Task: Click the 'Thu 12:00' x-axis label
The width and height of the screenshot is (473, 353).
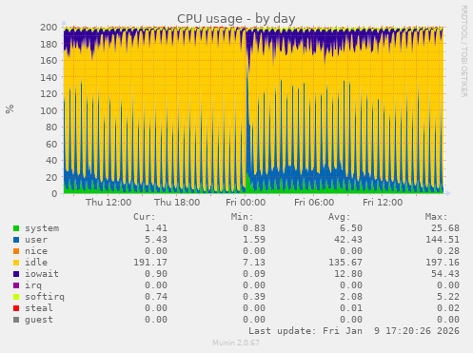Action: click(x=108, y=203)
